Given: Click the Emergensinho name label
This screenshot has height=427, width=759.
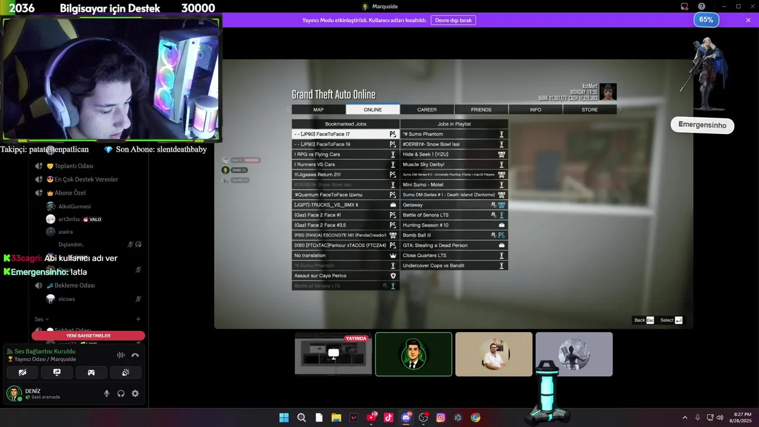Looking at the screenshot, I should point(702,125).
